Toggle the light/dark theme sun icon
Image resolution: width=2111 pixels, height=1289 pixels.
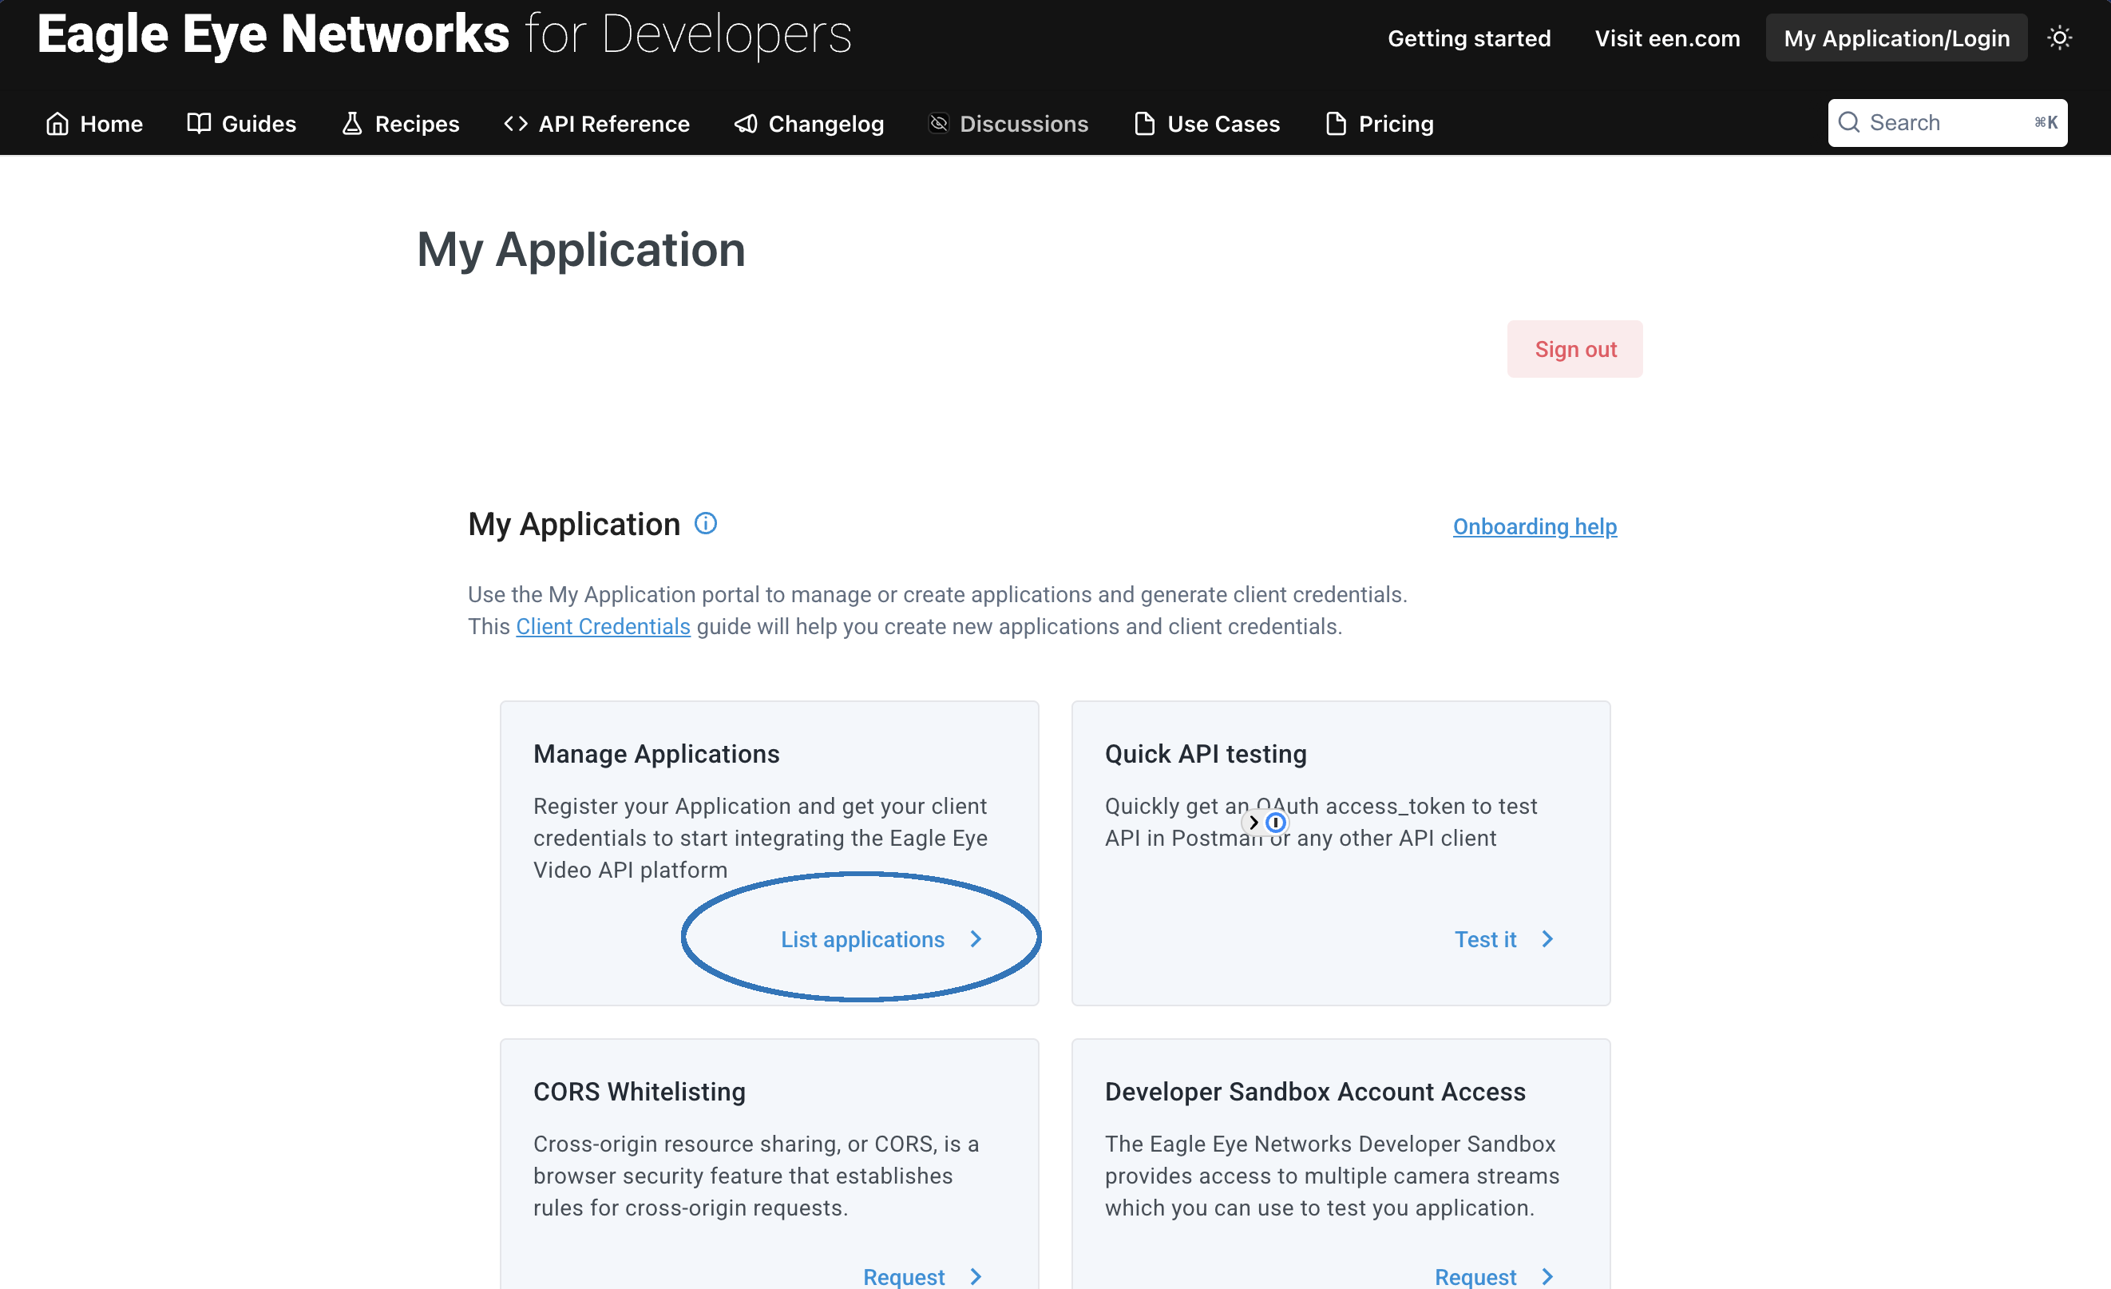point(2059,38)
